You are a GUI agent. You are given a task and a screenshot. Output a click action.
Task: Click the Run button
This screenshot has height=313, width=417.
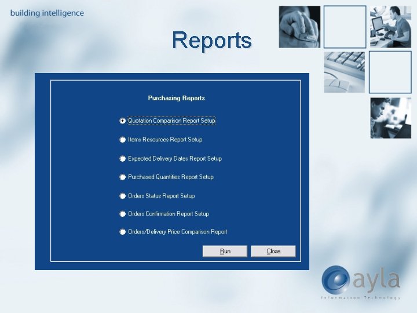[225, 251]
